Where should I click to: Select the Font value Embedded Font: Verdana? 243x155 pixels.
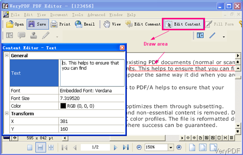[x=92, y=90]
